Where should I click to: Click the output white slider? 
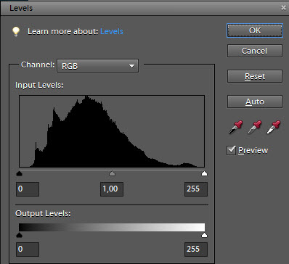click(205, 235)
